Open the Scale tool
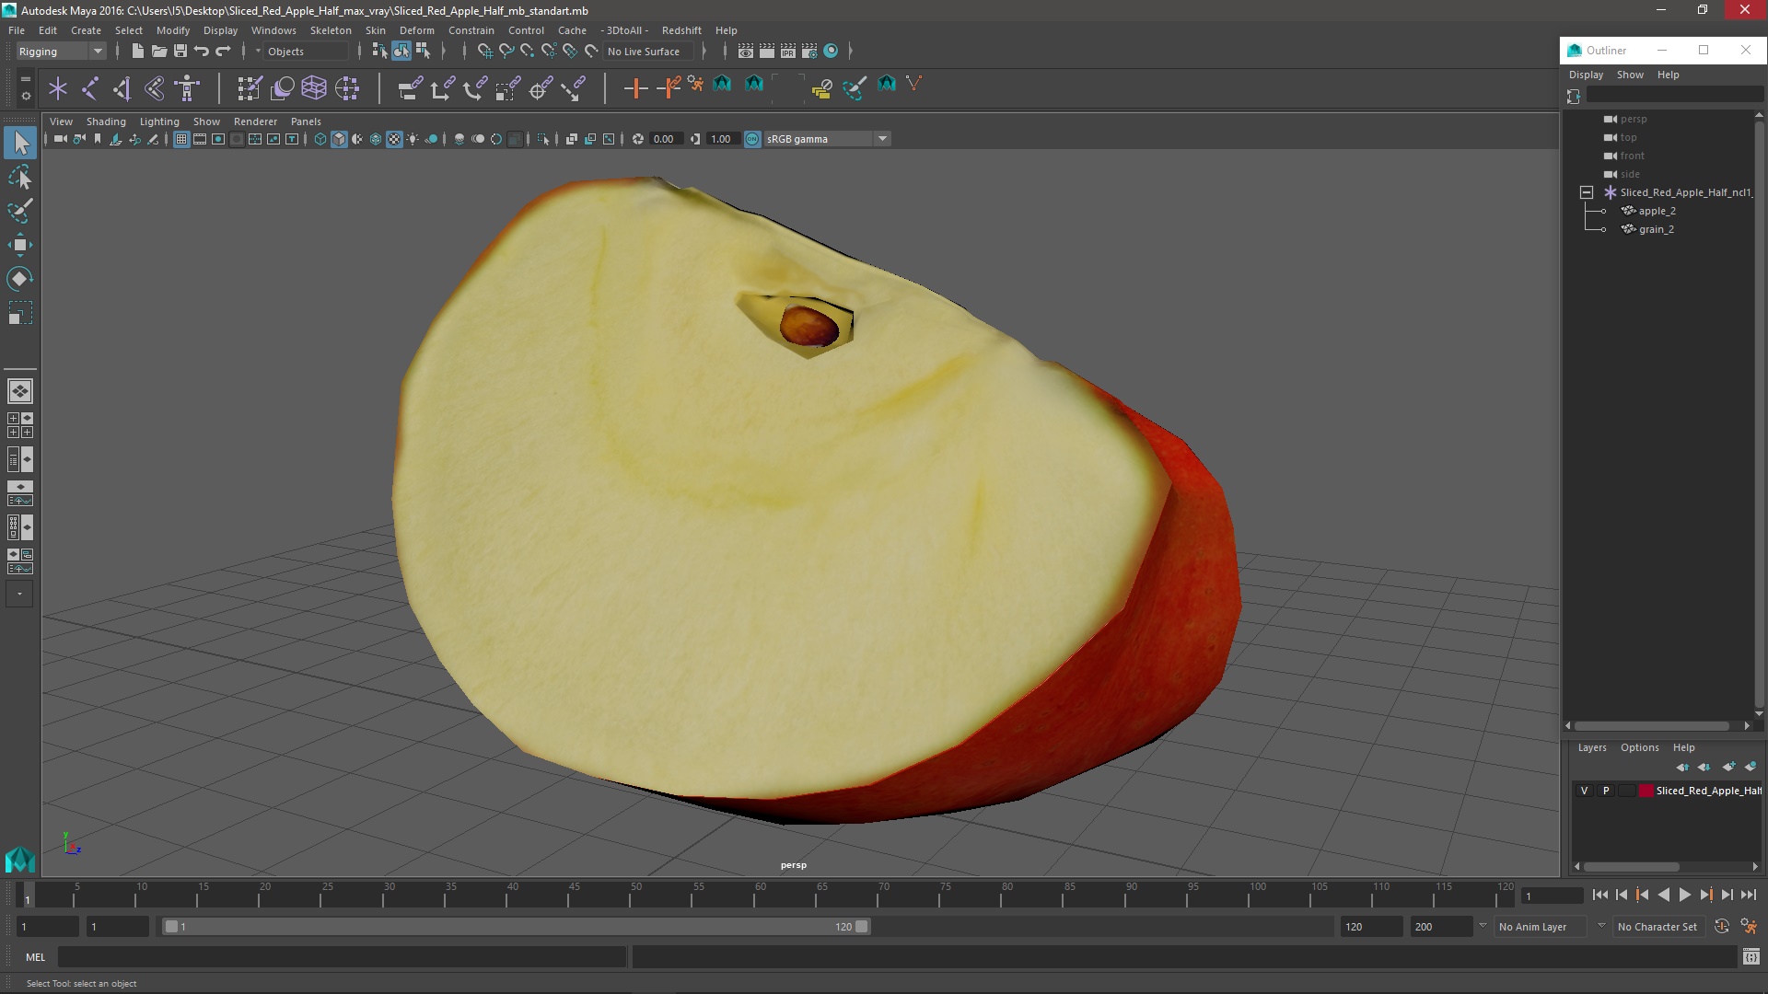Screen dimensions: 1768x994 point(19,314)
